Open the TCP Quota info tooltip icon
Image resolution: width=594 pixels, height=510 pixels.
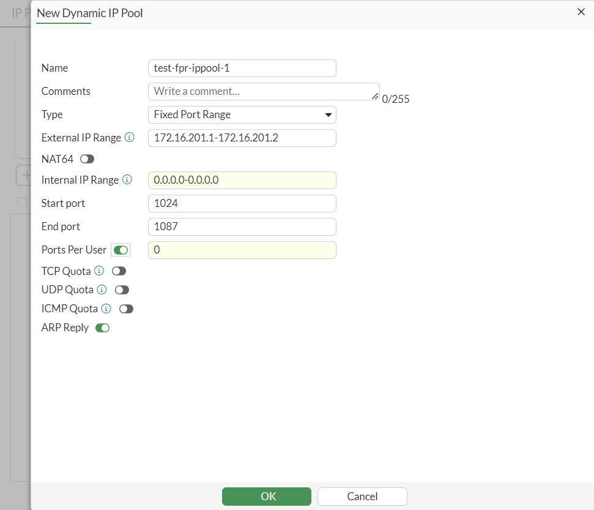click(100, 271)
